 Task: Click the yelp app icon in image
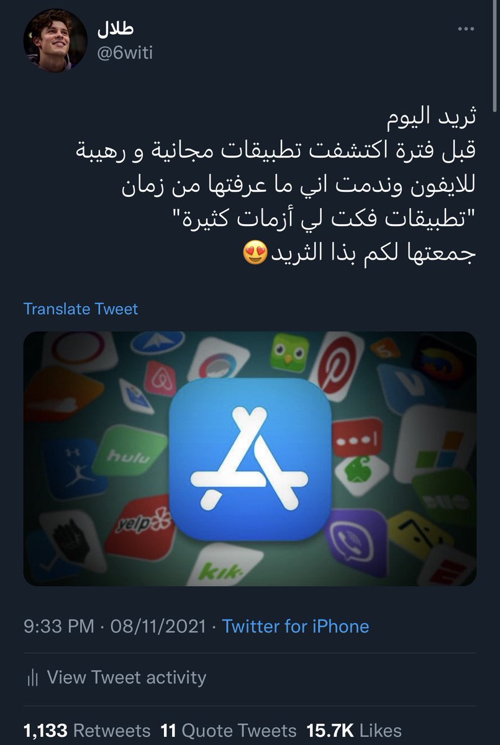(139, 527)
